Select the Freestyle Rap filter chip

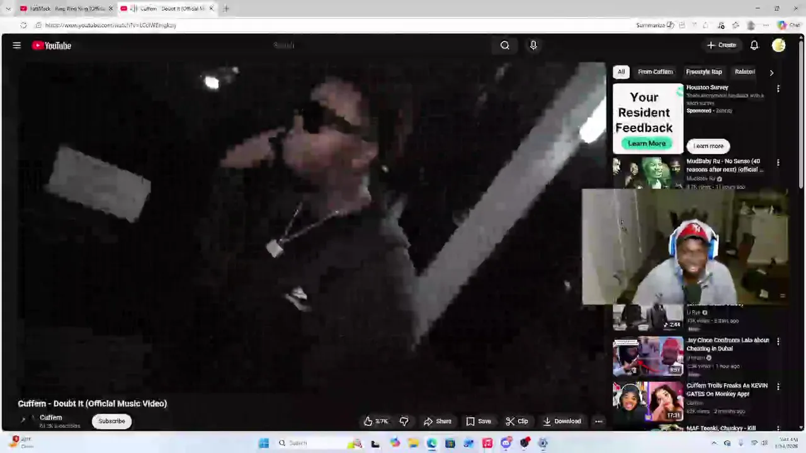click(x=704, y=72)
